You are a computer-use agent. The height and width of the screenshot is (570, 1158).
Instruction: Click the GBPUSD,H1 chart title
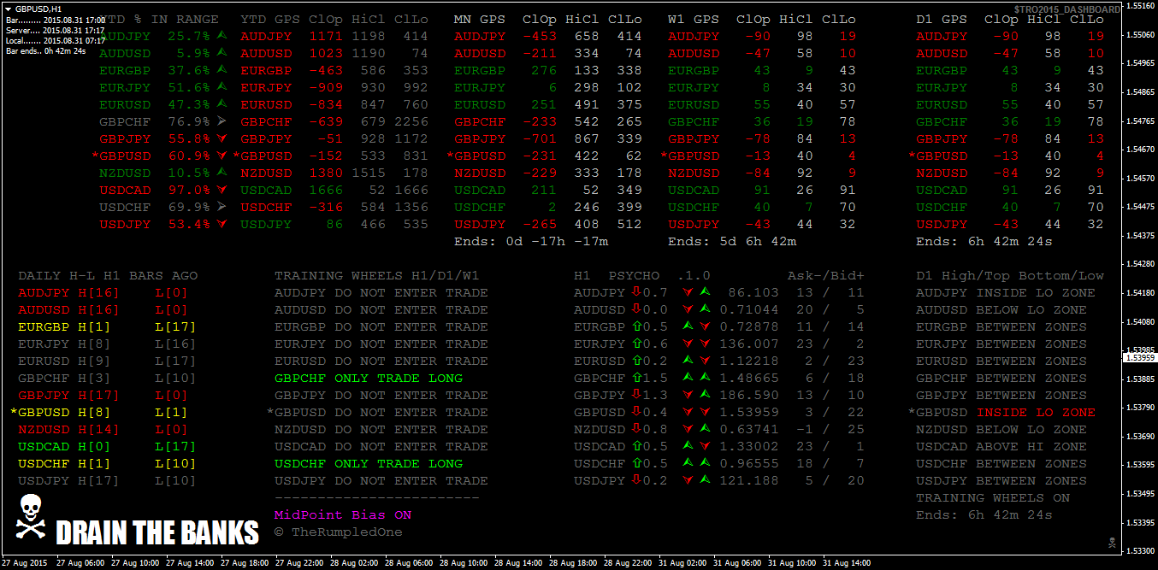point(38,9)
